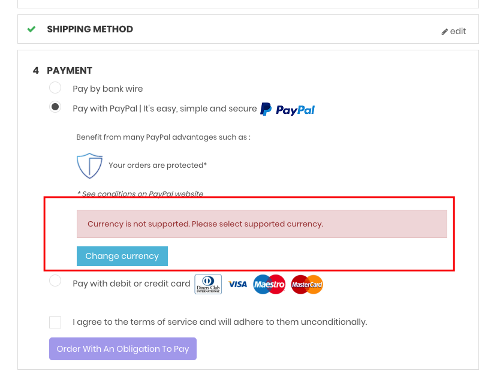The image size is (494, 374).
Task: Click the MasterCard logo
Action: tap(307, 284)
